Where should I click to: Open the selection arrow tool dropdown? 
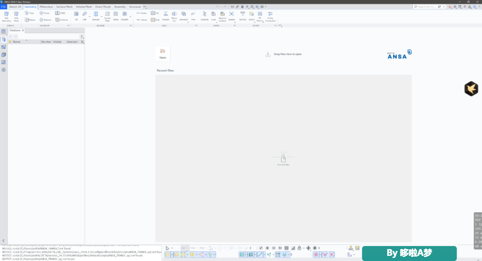pyautogui.click(x=172, y=248)
